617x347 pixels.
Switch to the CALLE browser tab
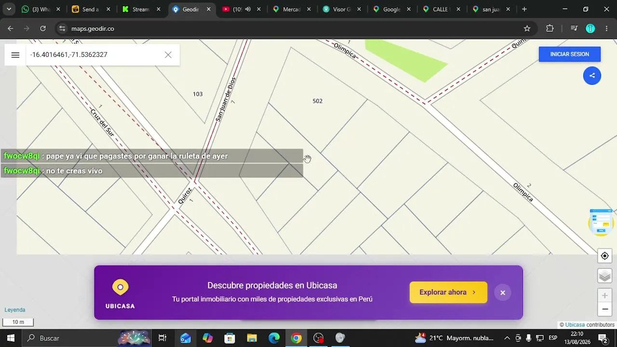[x=442, y=9]
